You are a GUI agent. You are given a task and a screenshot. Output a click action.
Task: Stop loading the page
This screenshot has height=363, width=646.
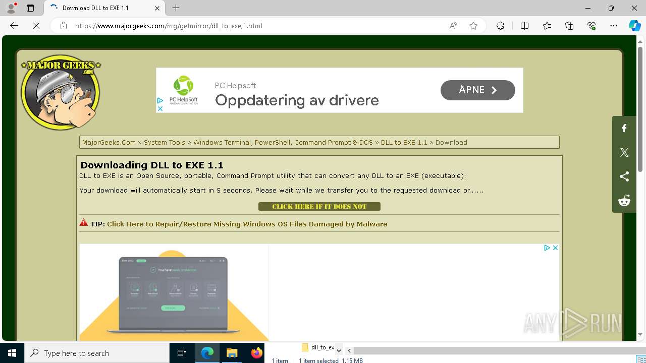[36, 26]
